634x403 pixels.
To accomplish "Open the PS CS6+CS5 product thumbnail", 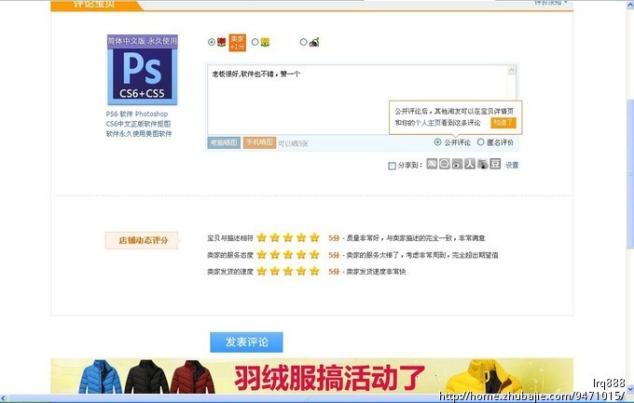I will coord(143,70).
